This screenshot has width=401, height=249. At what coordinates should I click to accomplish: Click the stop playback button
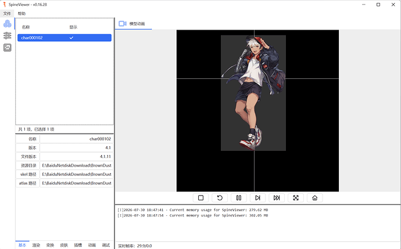coord(201,198)
